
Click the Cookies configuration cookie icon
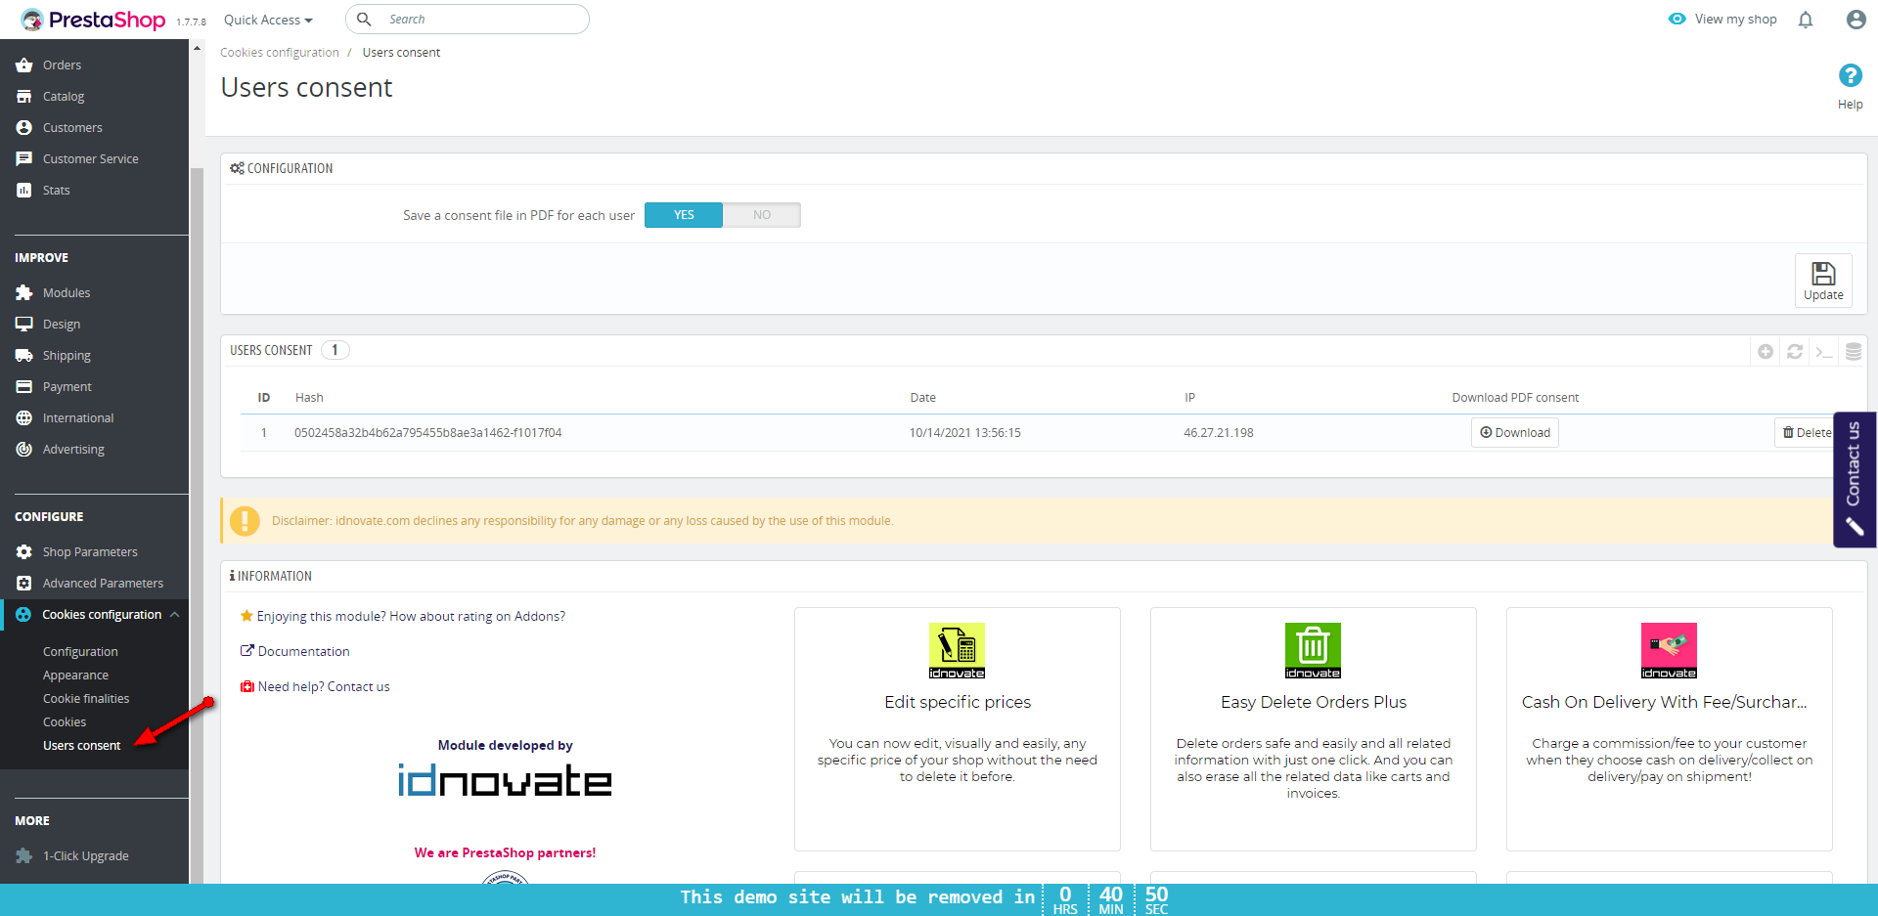pos(23,615)
